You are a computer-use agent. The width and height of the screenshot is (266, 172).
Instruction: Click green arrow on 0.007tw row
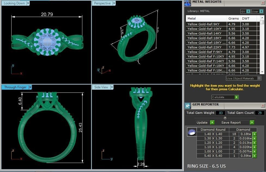pos(255,151)
